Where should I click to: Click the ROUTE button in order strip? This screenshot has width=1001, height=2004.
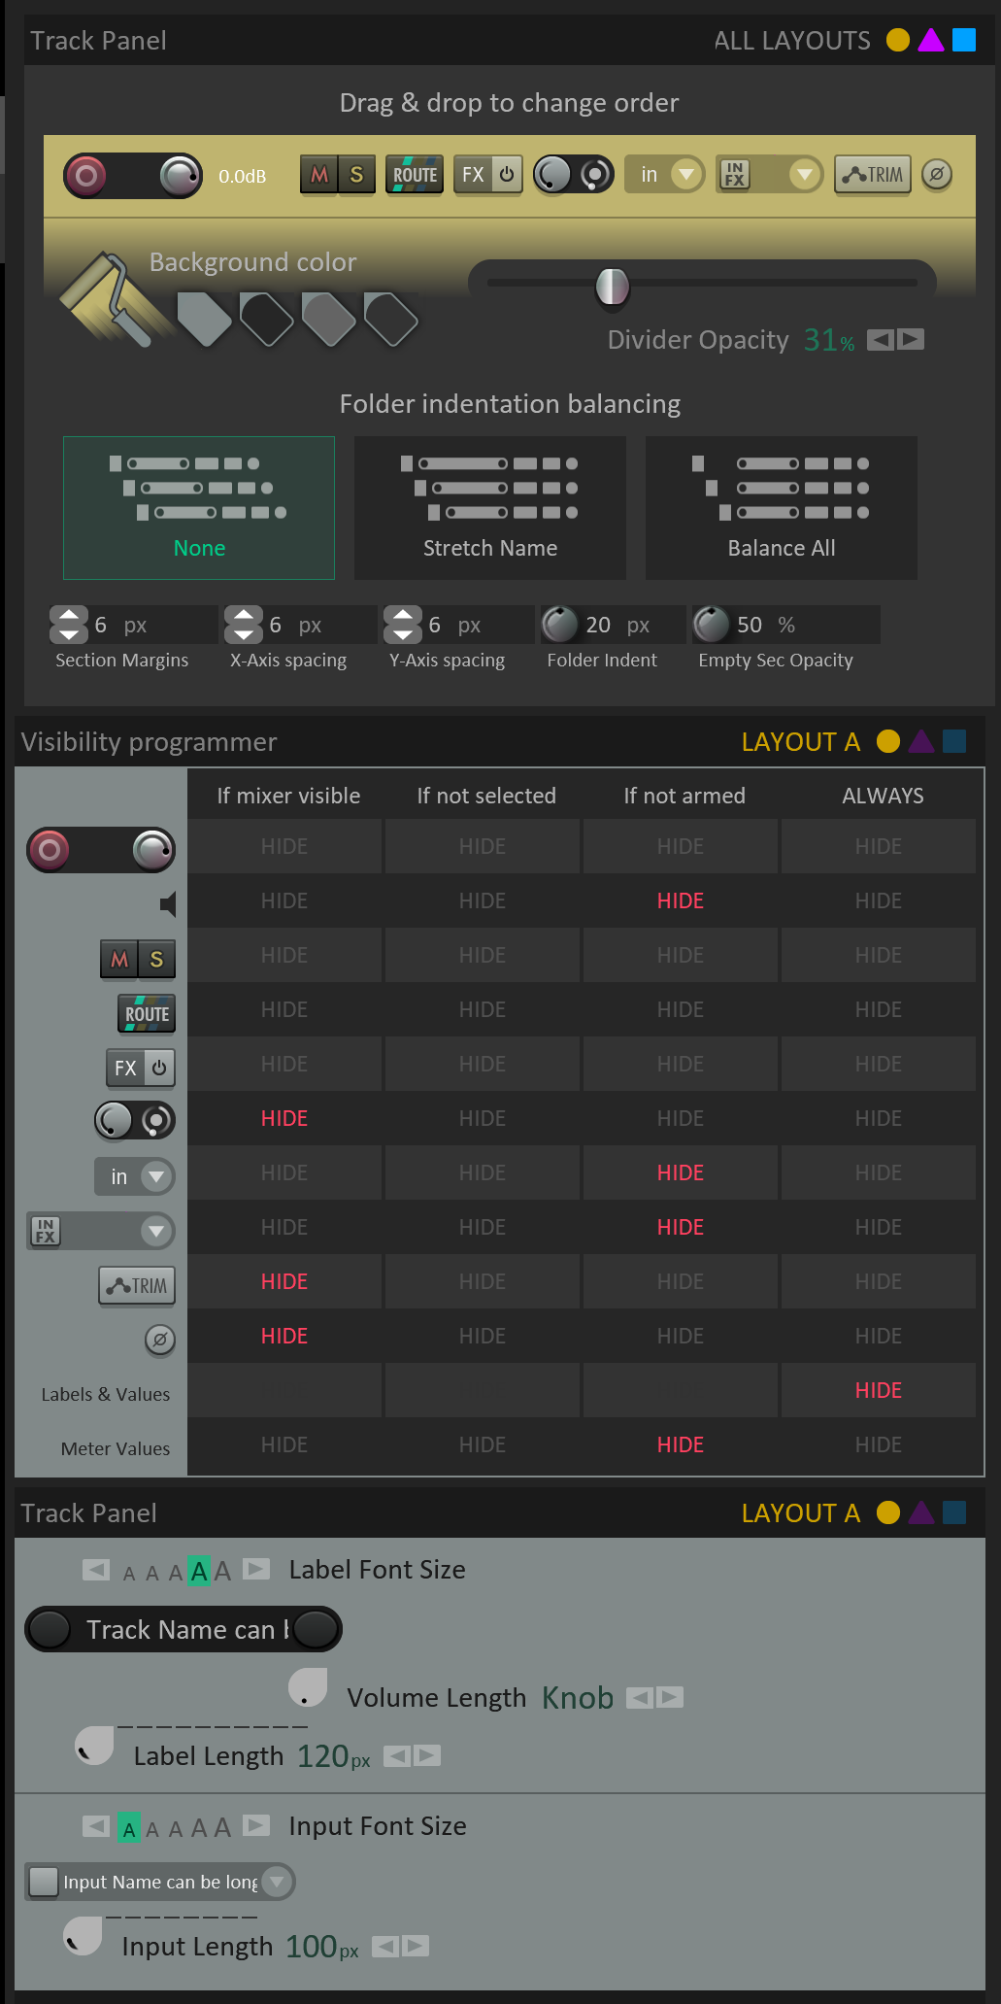coord(415,175)
